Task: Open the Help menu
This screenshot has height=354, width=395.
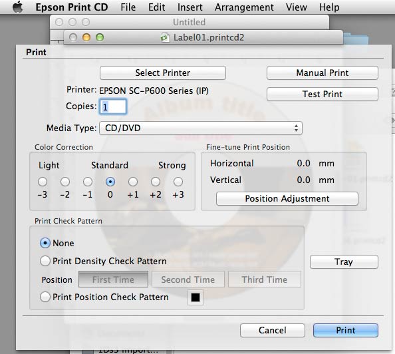Action: click(x=329, y=7)
